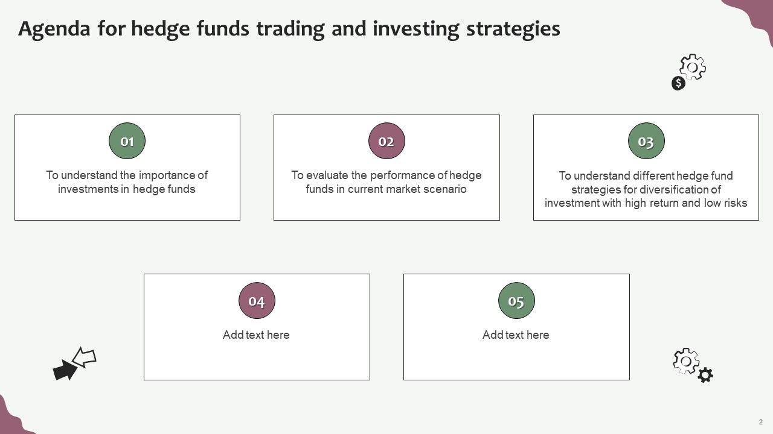Click the mauve 04 number circle
The height and width of the screenshot is (434, 773).
coord(257,301)
